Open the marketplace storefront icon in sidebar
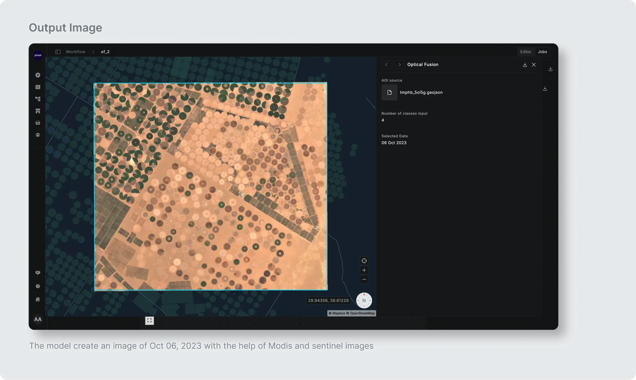The width and height of the screenshot is (636, 380). (38, 111)
